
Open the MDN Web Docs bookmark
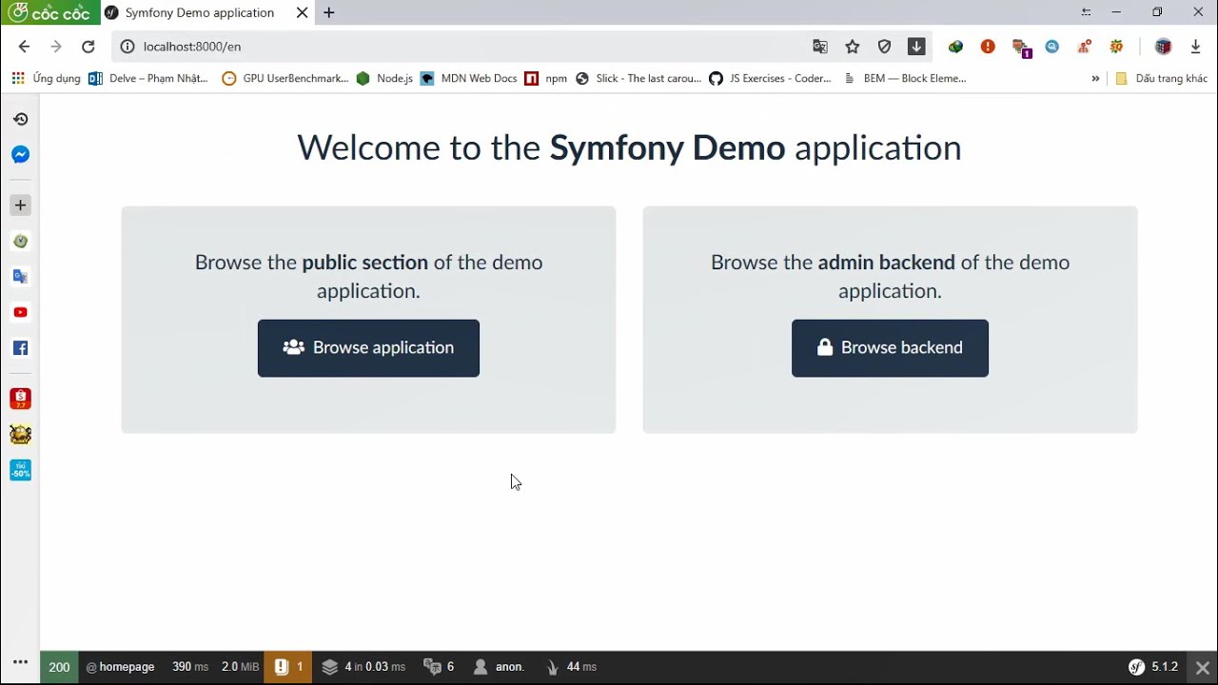click(x=468, y=79)
